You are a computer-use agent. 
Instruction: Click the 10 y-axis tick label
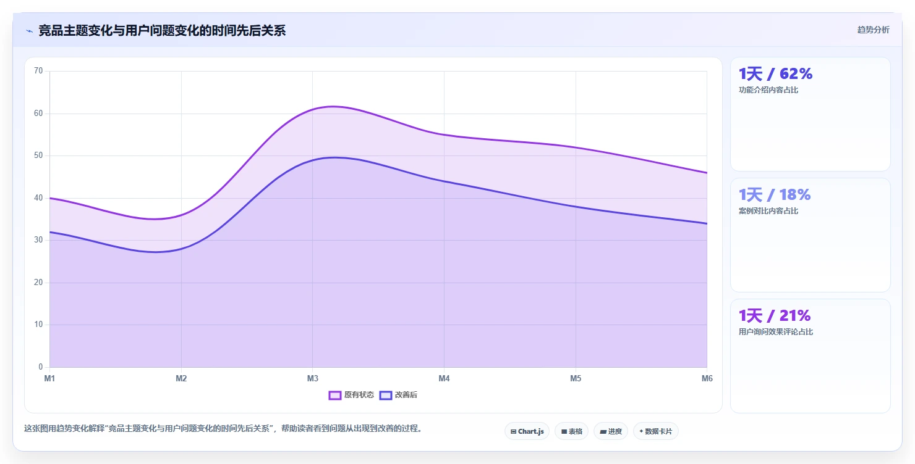tap(38, 325)
